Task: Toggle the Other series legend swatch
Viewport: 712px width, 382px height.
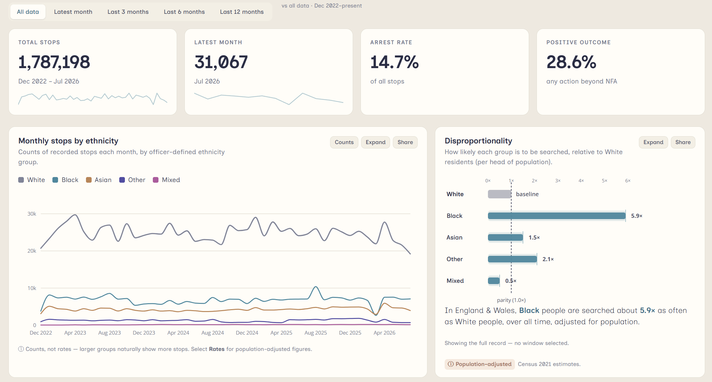Action: tap(122, 180)
